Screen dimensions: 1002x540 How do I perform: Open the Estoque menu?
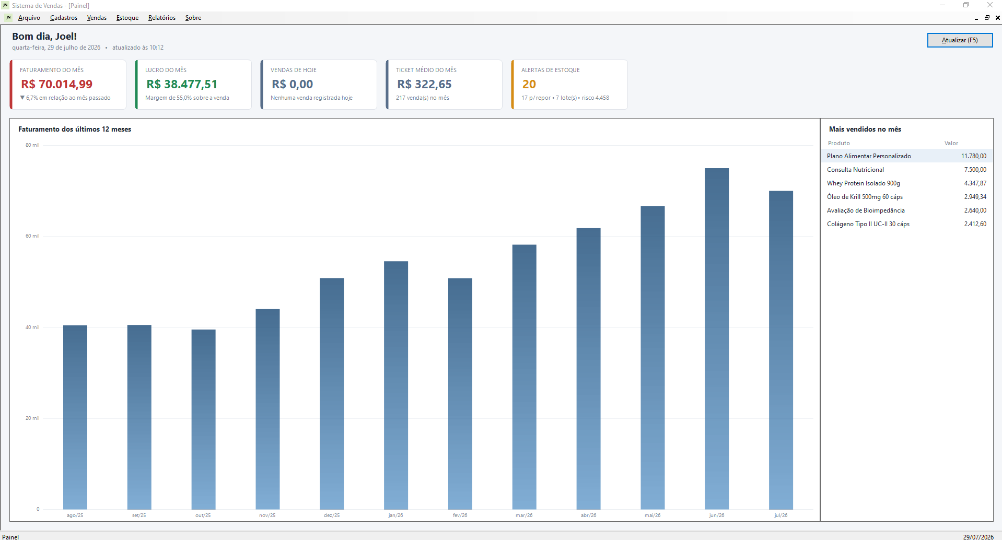pyautogui.click(x=127, y=18)
